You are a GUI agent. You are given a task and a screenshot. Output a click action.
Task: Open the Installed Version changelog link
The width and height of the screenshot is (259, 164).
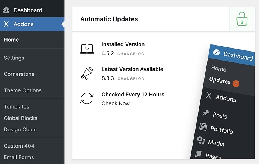click(x=131, y=54)
